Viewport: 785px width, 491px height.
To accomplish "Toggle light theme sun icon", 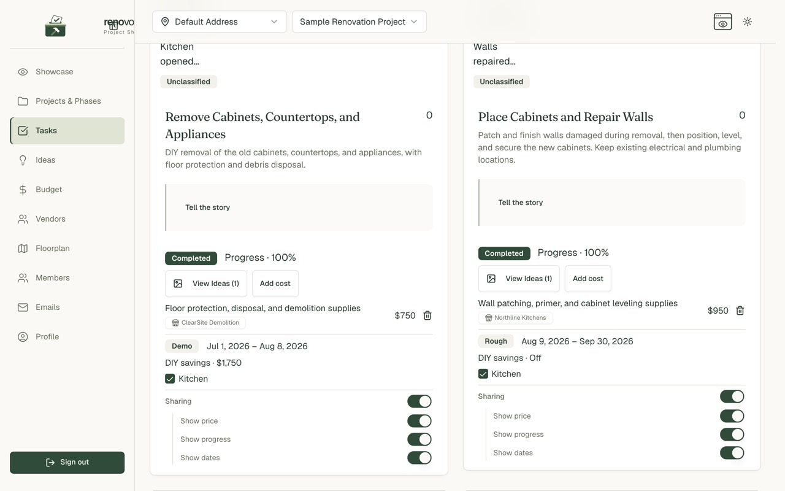I will (747, 21).
